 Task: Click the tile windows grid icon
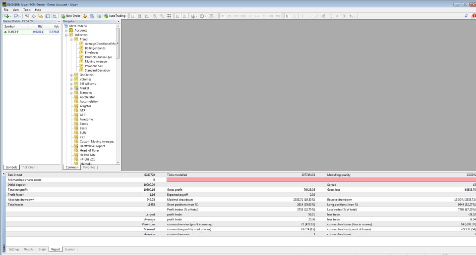[169, 16]
